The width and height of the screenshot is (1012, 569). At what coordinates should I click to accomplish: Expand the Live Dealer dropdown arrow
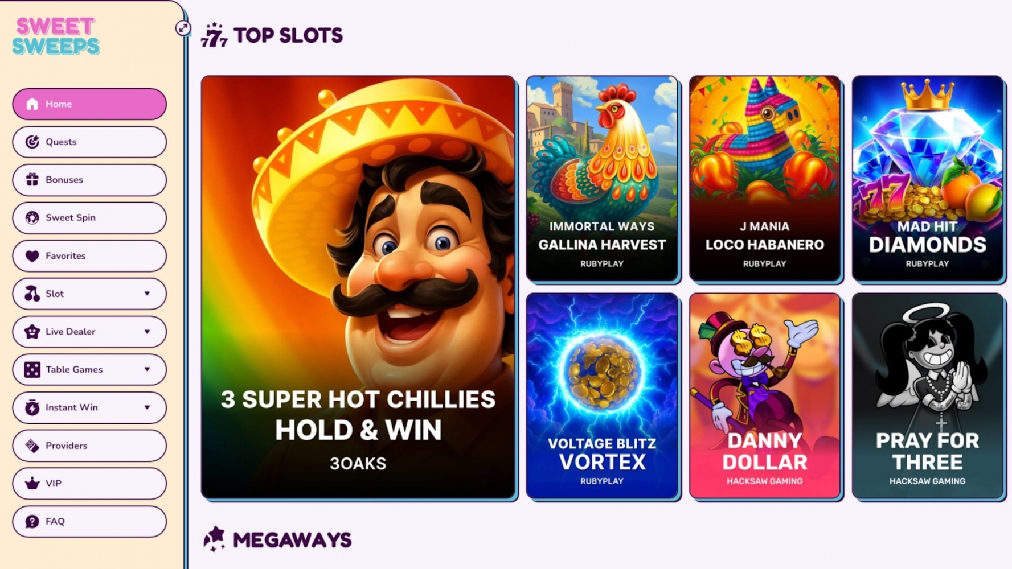click(147, 332)
